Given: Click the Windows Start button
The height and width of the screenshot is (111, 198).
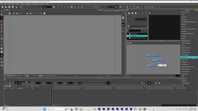Looking at the screenshot, I should click(44, 109).
